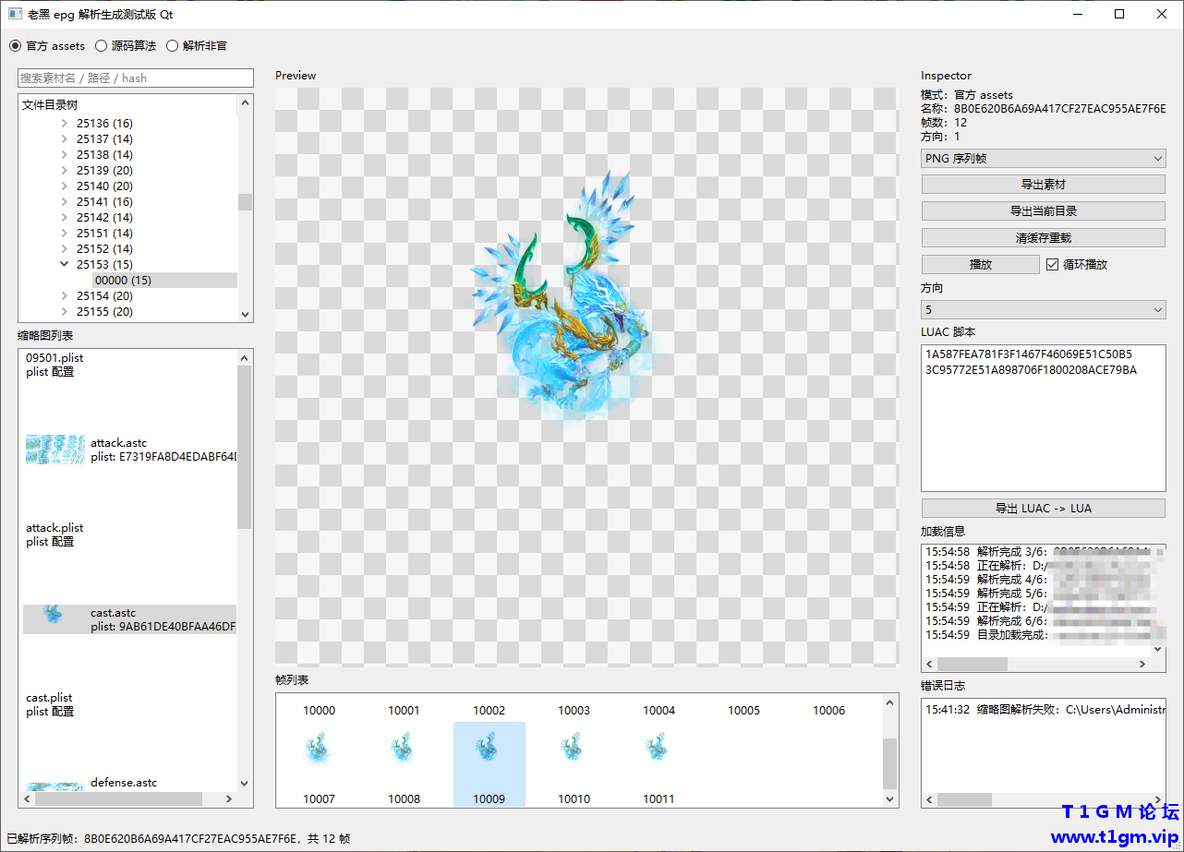Click the thumbnail list scroll-up arrow
Viewport: 1184px width, 852px height.
click(x=245, y=357)
